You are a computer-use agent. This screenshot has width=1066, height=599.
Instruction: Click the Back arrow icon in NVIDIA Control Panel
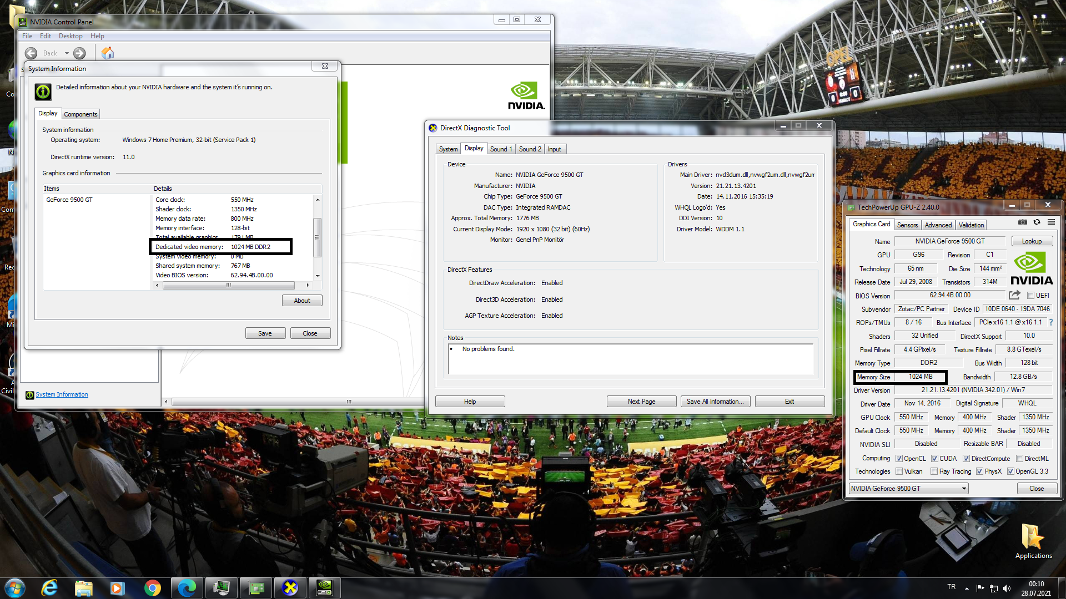tap(31, 53)
